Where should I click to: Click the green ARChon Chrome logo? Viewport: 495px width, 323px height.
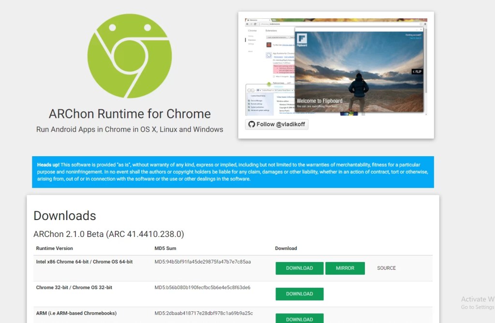point(130,56)
